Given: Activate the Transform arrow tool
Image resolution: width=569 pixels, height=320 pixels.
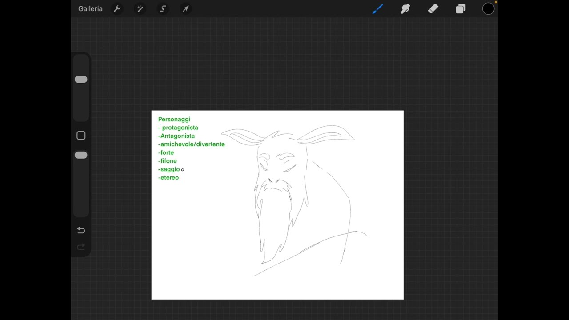Looking at the screenshot, I should pyautogui.click(x=186, y=9).
